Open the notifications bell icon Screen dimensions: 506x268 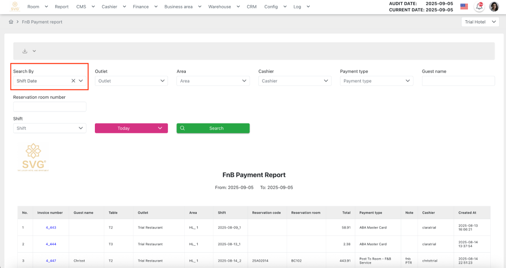click(479, 6)
